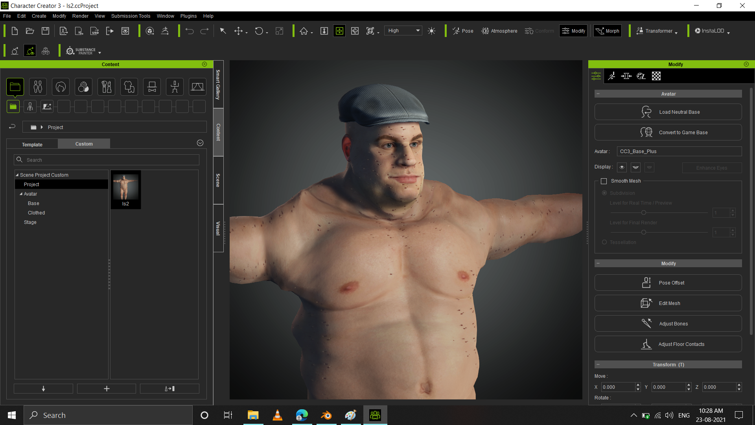Open content options chevron dropdown
Screen dimensions: 755x425
tap(200, 143)
